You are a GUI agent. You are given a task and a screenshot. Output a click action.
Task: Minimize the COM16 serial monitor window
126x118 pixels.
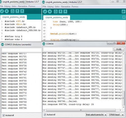[109, 43]
